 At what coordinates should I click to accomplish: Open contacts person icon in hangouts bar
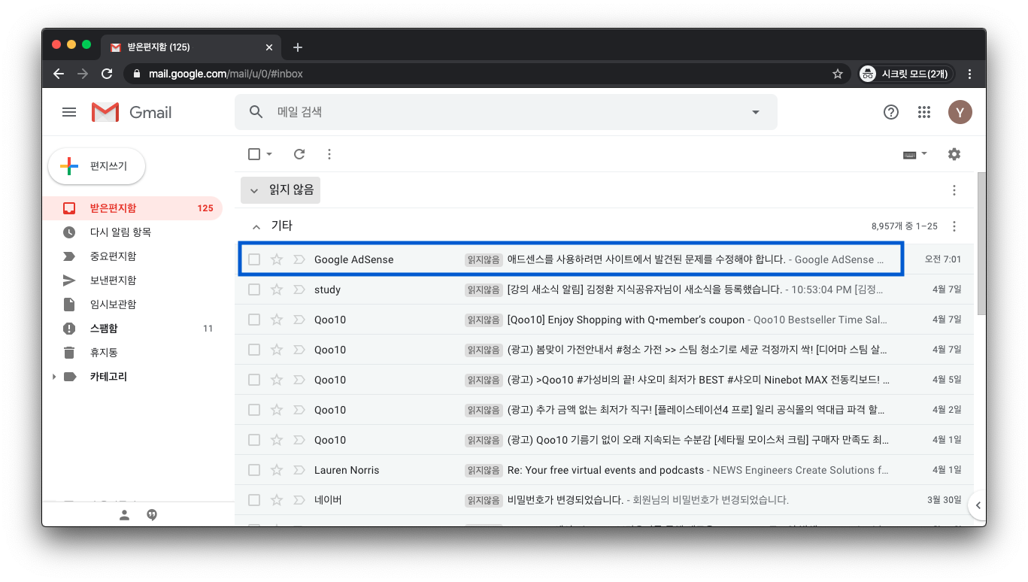[125, 515]
